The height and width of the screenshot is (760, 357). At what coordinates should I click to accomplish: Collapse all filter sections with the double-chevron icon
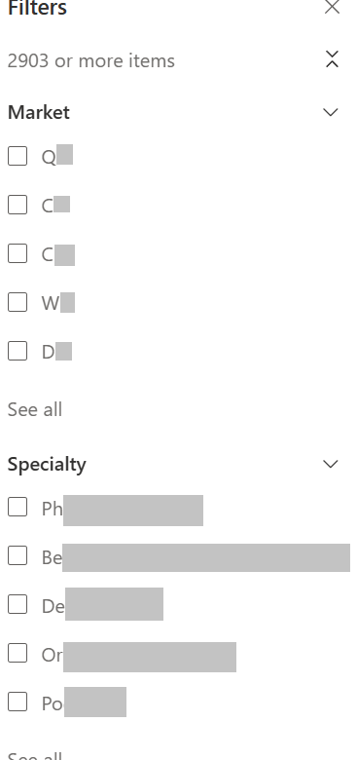coord(332,59)
